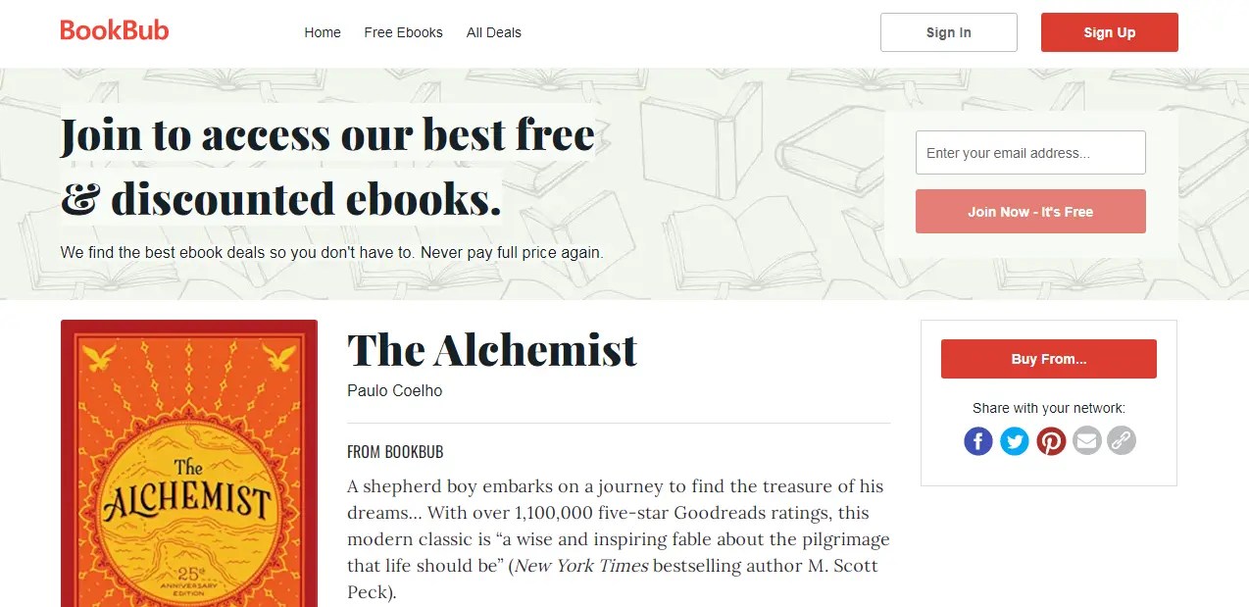Share the book via email envelope icon
Image resolution: width=1249 pixels, height=607 pixels.
tap(1086, 441)
